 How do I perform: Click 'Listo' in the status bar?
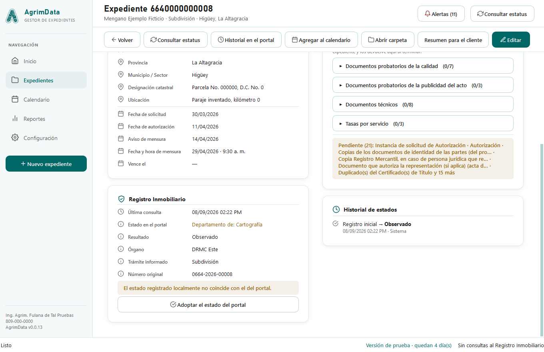(x=6, y=345)
